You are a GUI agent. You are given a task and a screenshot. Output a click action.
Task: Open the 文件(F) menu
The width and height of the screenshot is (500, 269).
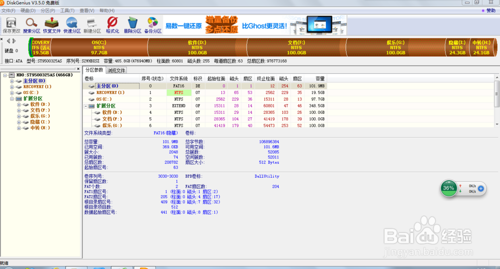8,10
